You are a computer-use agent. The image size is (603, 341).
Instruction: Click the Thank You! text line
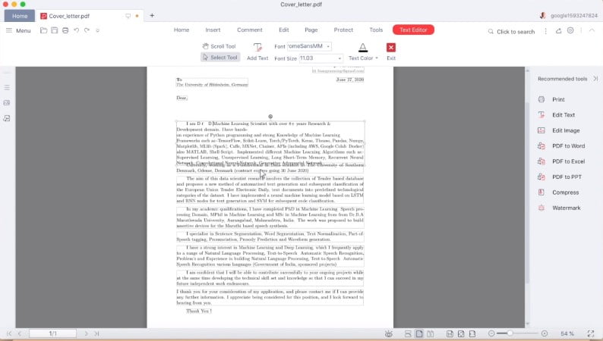point(199,311)
